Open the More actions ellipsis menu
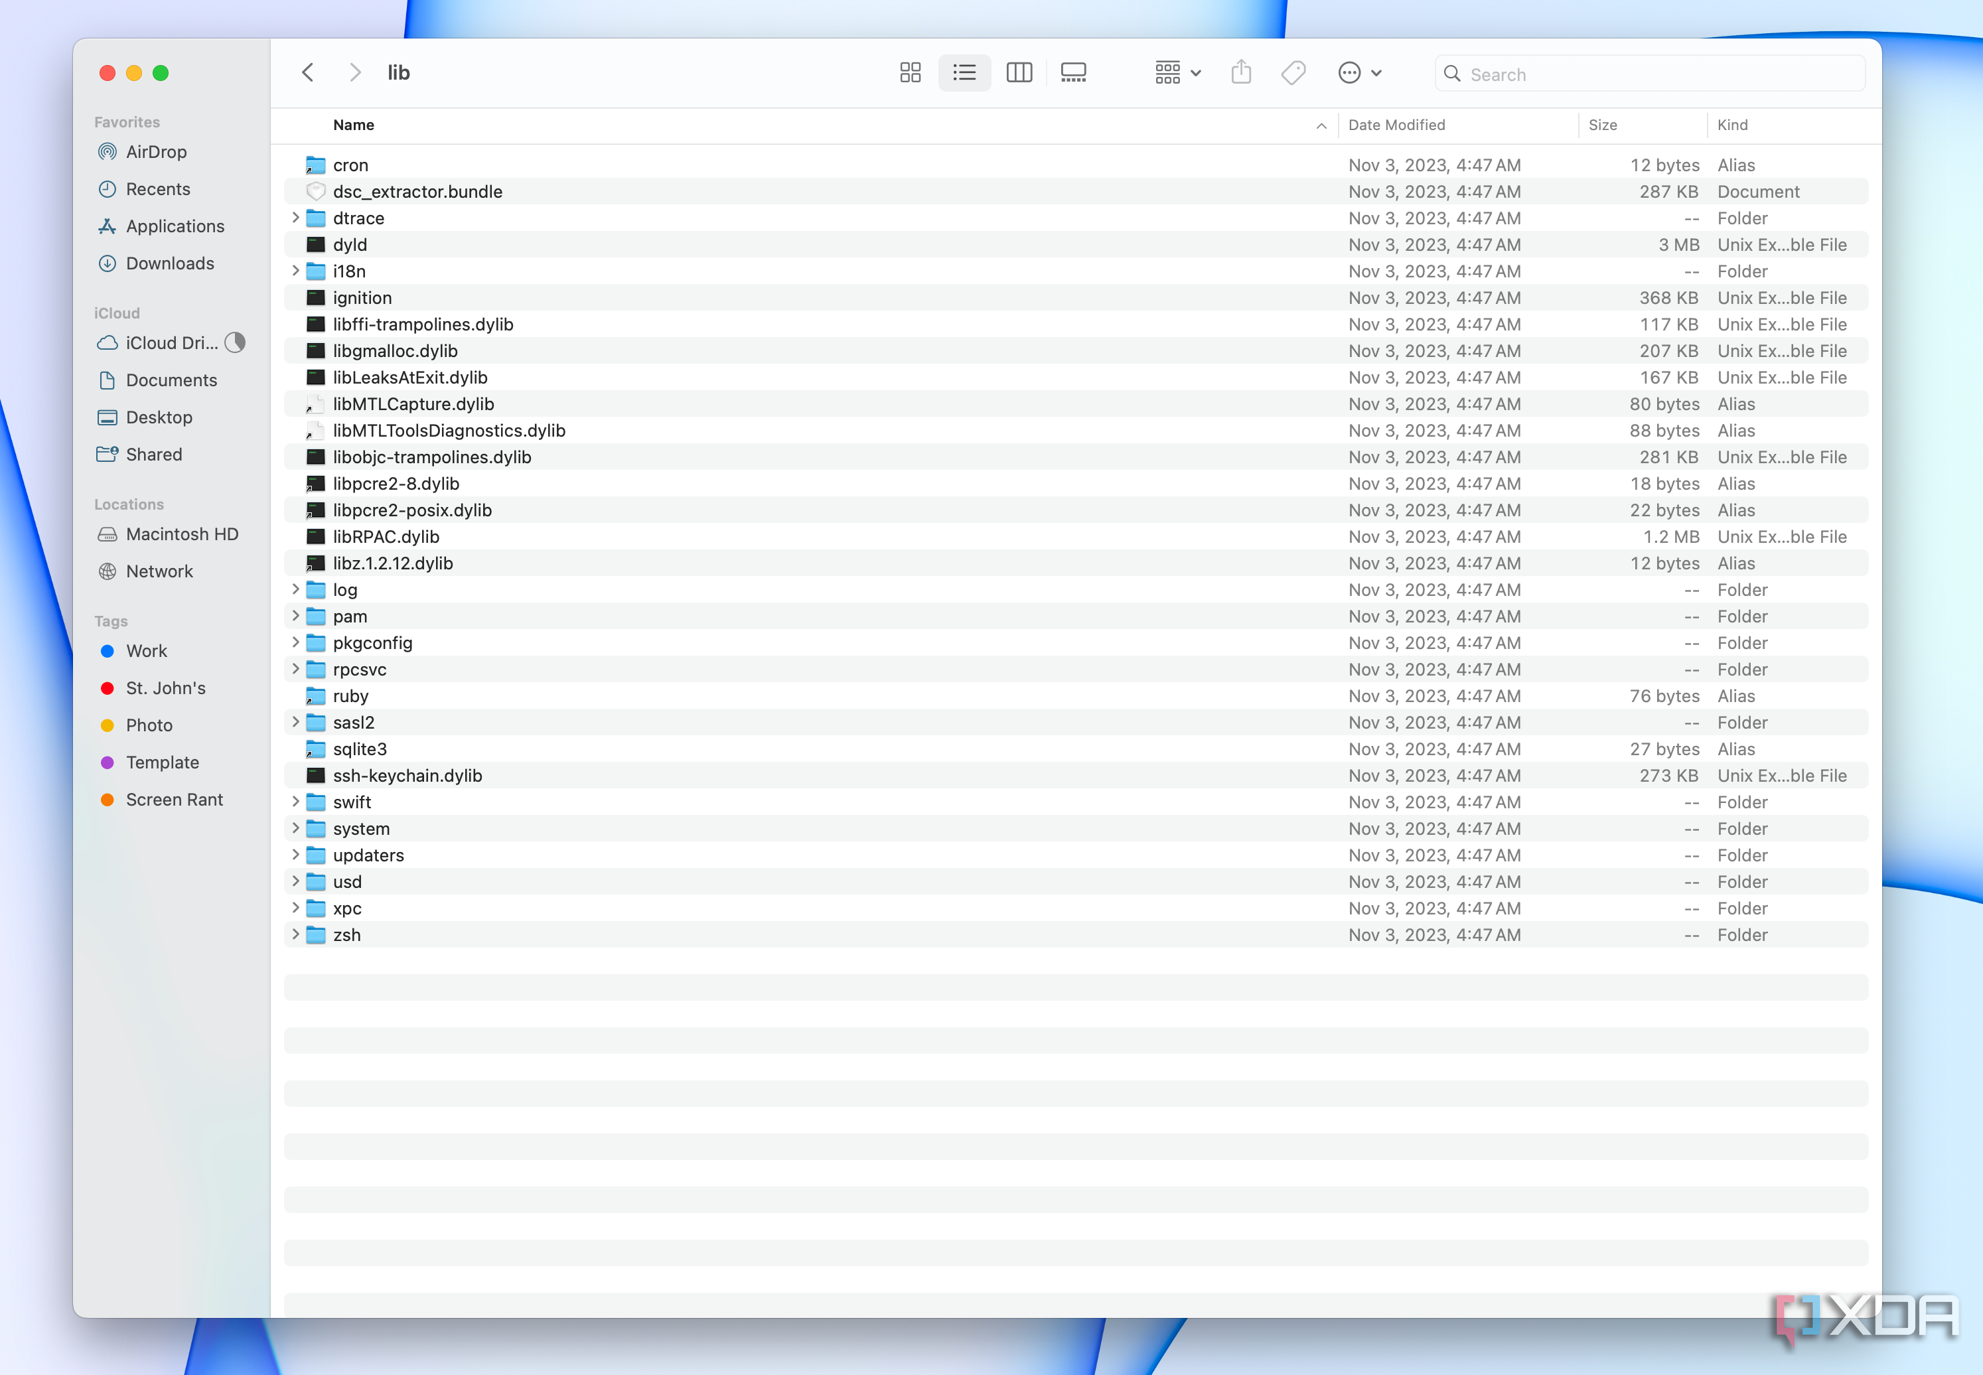The width and height of the screenshot is (1983, 1375). (x=1359, y=73)
